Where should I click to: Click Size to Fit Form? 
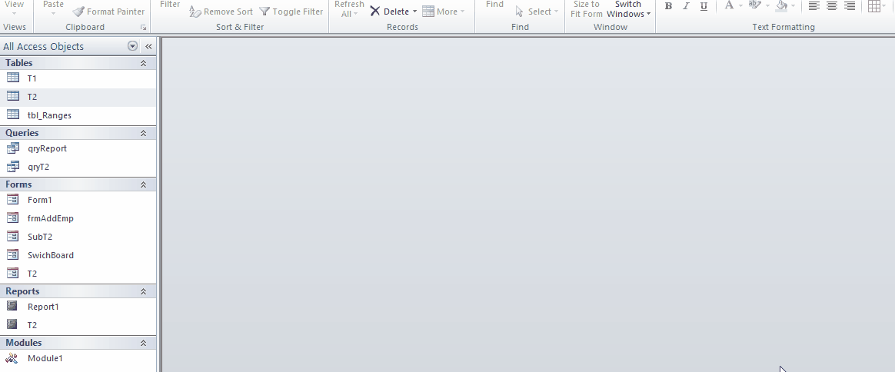tap(586, 9)
